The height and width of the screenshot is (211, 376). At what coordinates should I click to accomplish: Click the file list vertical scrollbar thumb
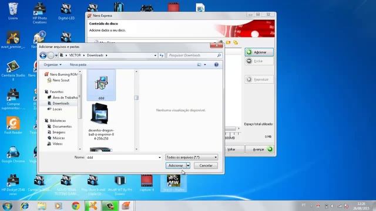136,98
